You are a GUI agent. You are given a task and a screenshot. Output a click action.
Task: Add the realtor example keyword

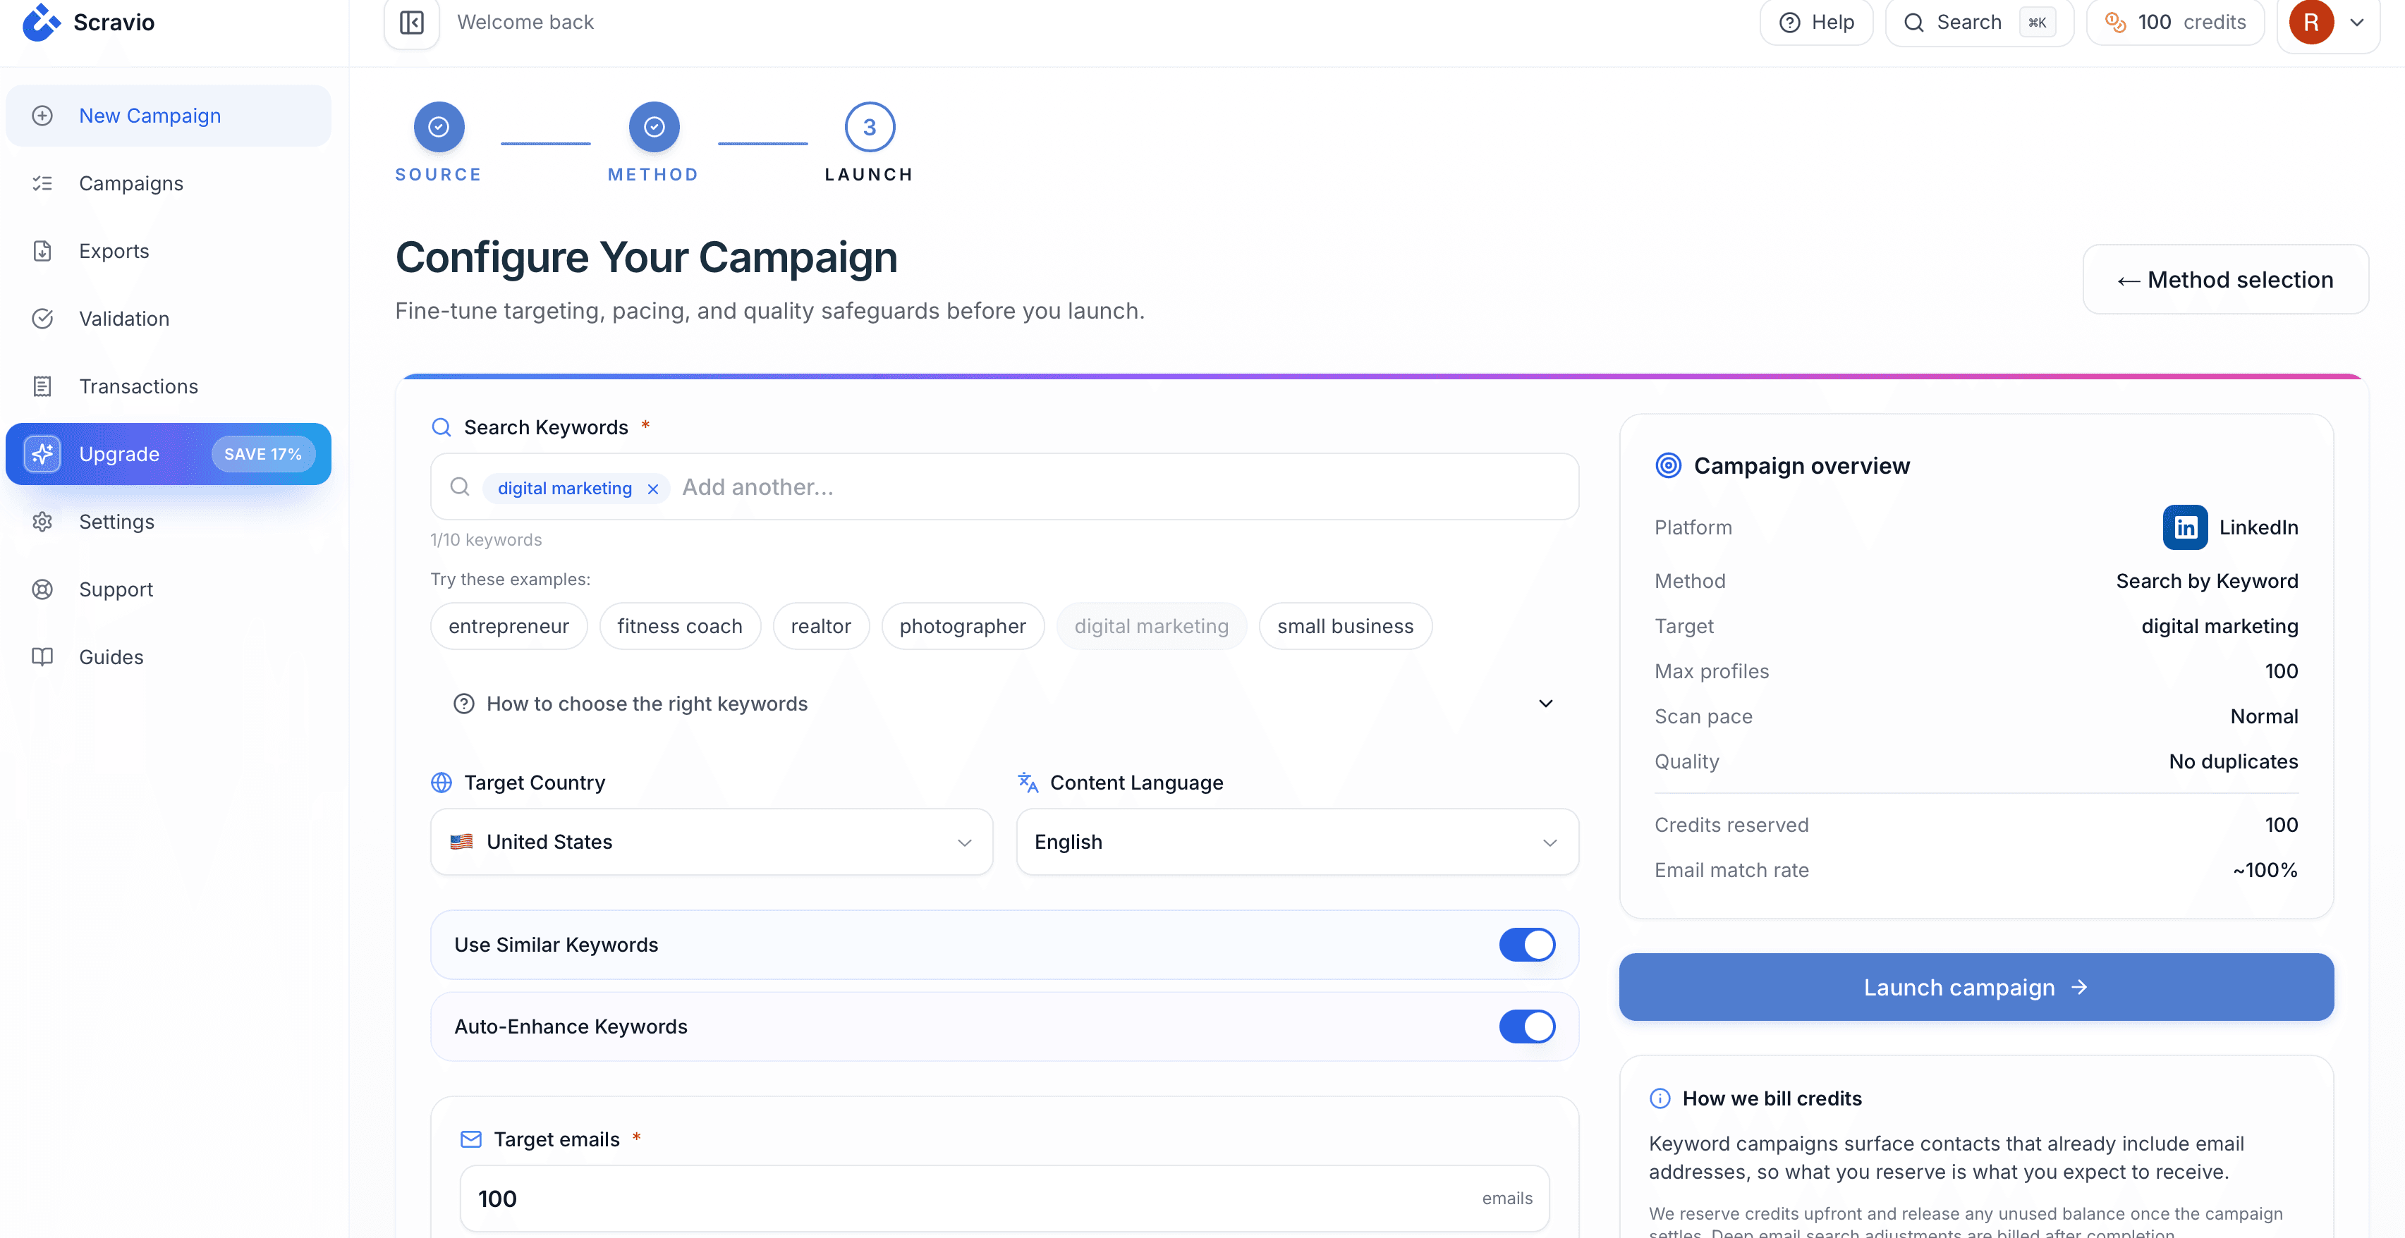(x=821, y=626)
